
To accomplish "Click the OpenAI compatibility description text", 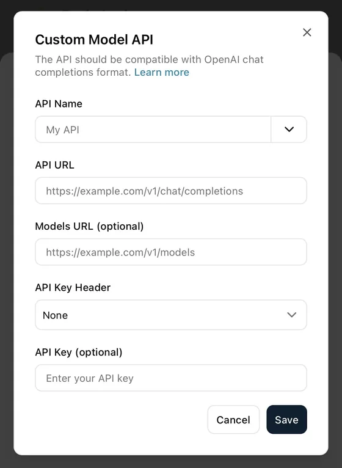I will coord(149,65).
